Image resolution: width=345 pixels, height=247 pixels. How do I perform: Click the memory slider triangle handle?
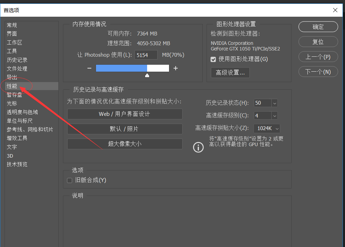147,75
